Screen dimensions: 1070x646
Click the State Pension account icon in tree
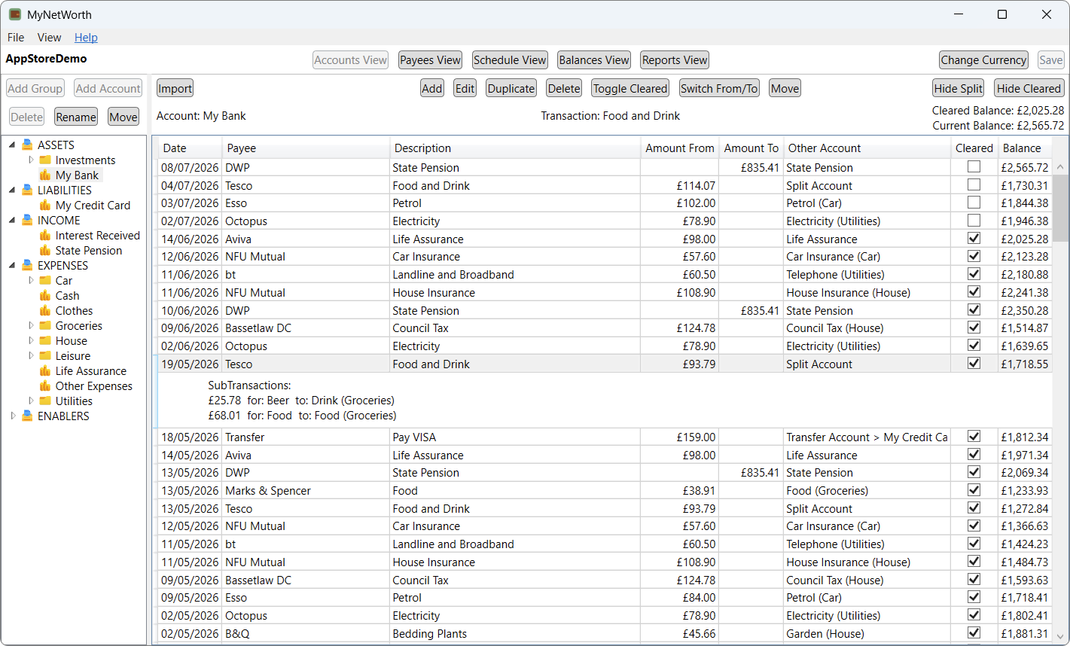coord(45,250)
